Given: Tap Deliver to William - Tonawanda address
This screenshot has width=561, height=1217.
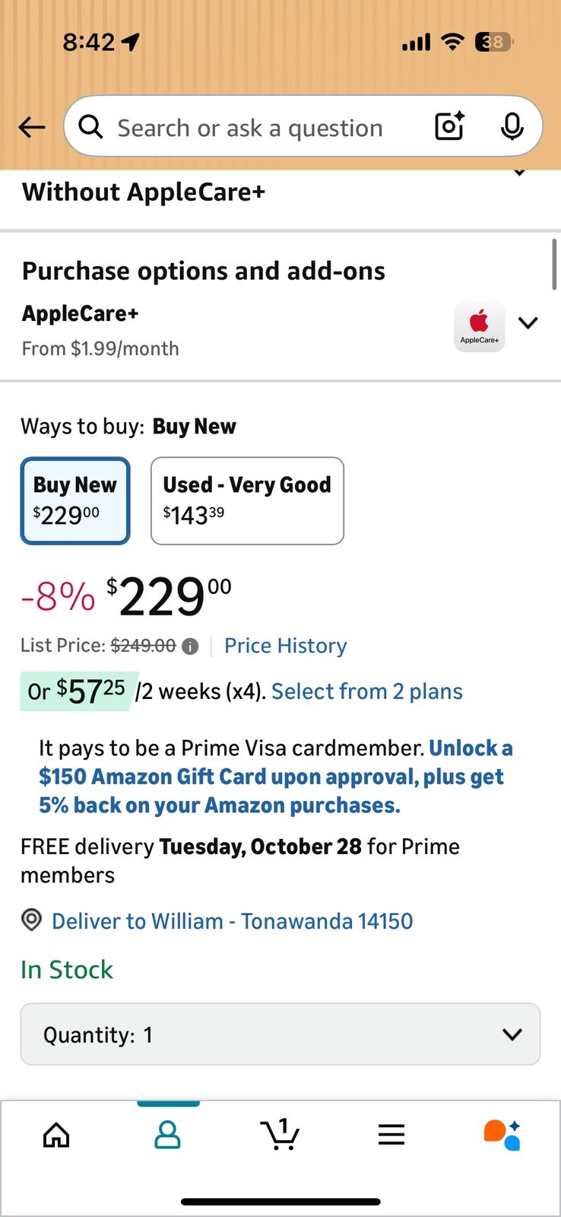Looking at the screenshot, I should click(232, 921).
